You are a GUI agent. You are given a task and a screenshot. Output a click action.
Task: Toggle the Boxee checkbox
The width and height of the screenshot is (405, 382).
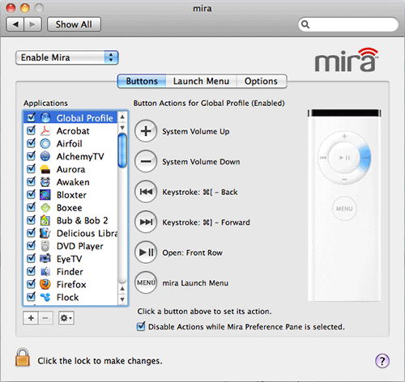(x=32, y=207)
